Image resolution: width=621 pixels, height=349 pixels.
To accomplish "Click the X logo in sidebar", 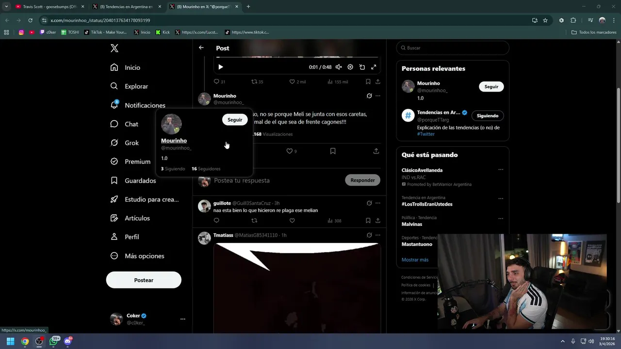I will click(114, 48).
